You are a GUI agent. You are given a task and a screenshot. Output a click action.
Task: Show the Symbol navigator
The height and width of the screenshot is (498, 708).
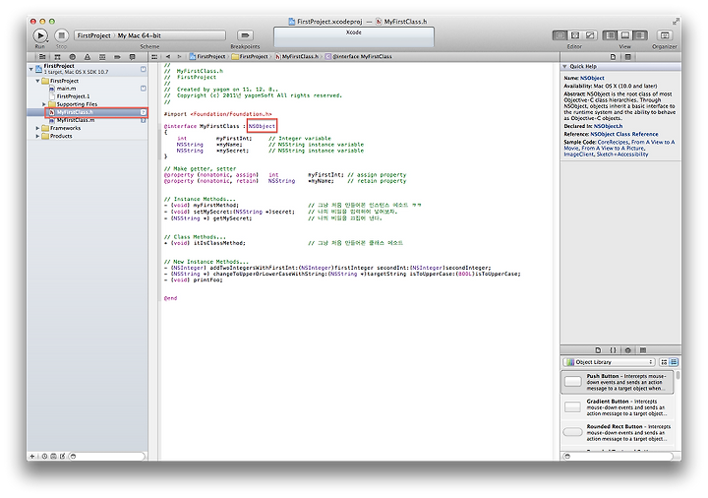[57, 57]
